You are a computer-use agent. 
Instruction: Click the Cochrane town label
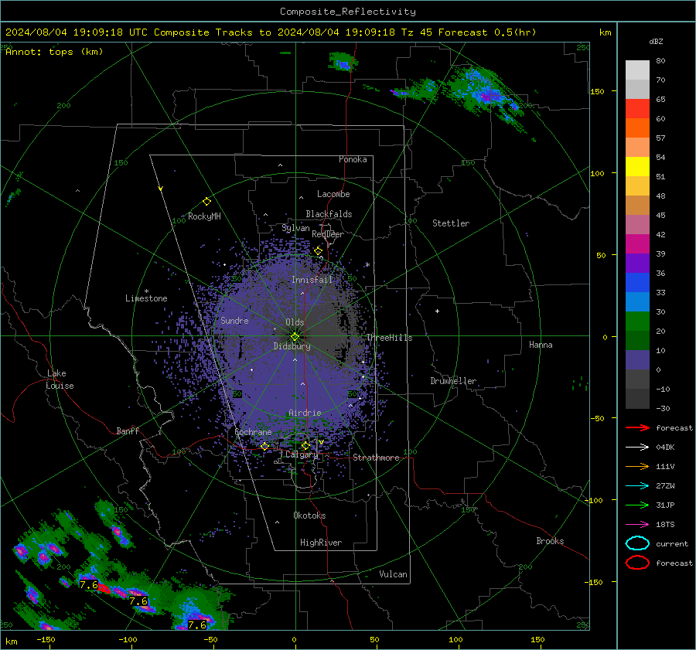point(253,432)
